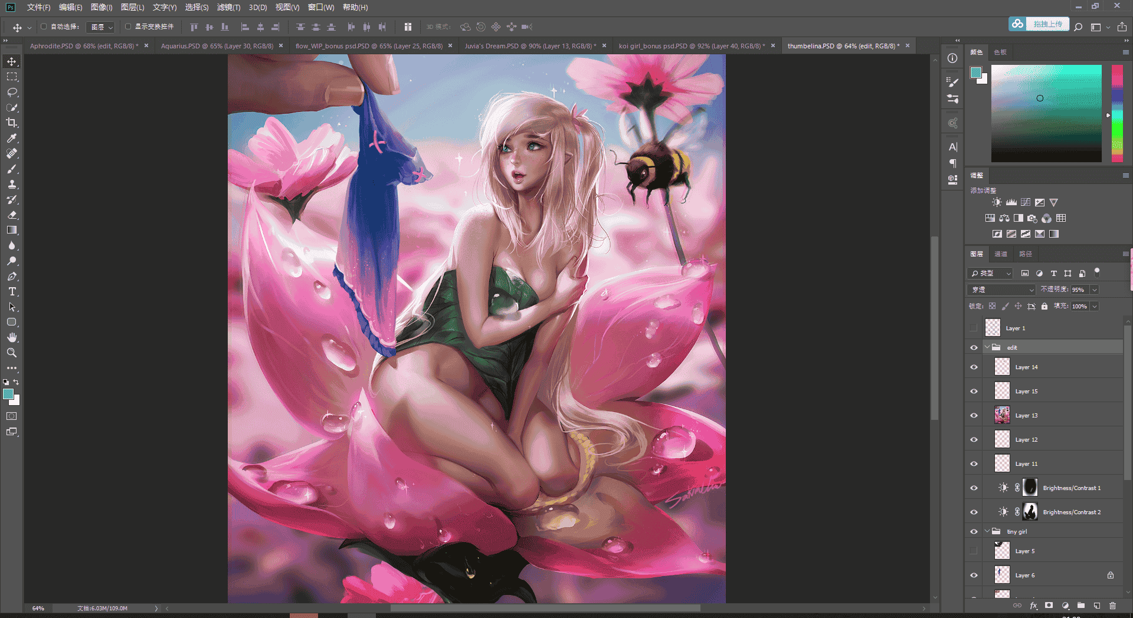Select the Clone Stamp tool
1133x618 pixels.
(12, 184)
